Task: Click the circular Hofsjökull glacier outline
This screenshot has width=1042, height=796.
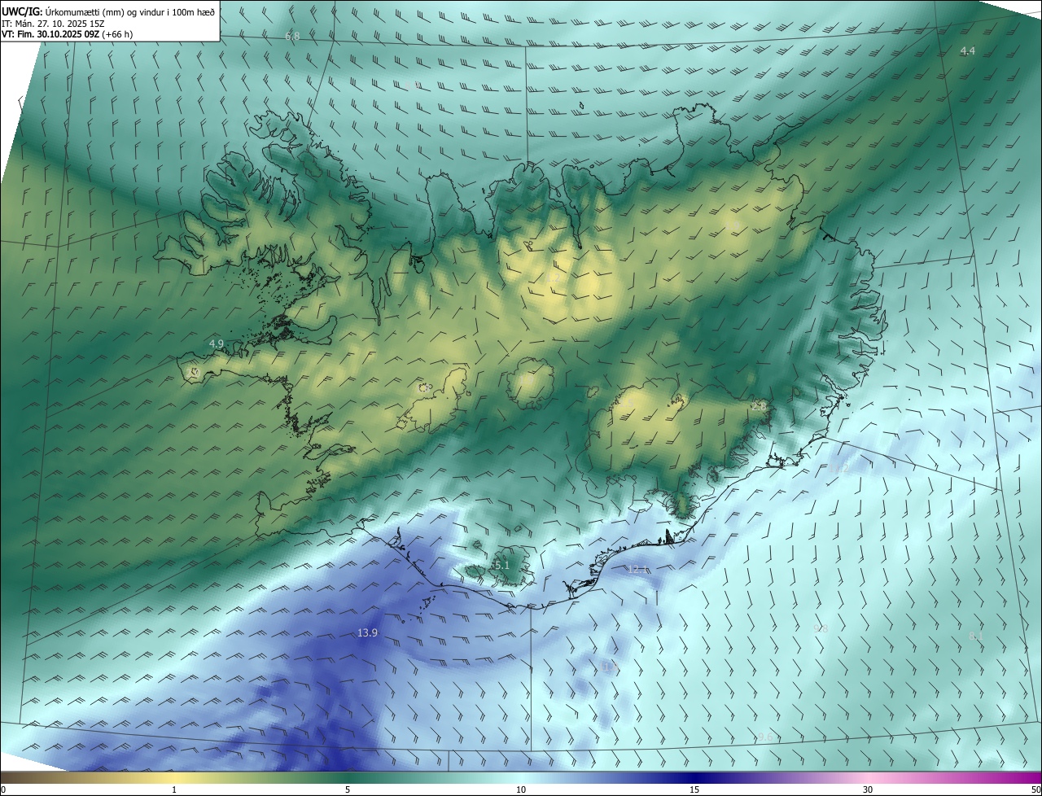Action: (x=529, y=383)
